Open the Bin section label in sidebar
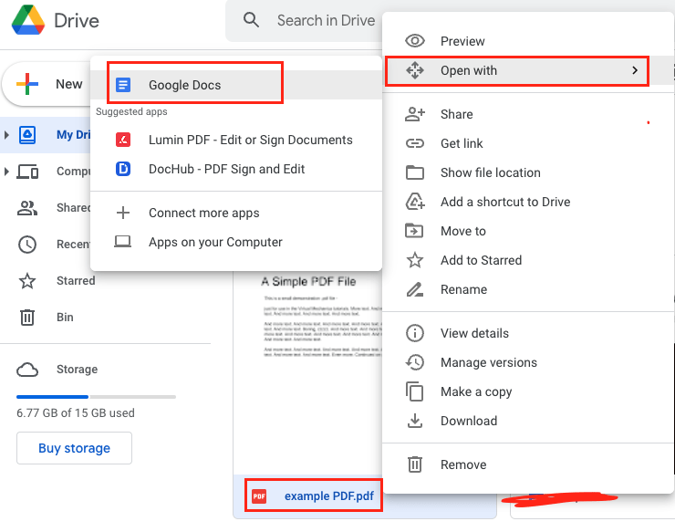 (65, 318)
